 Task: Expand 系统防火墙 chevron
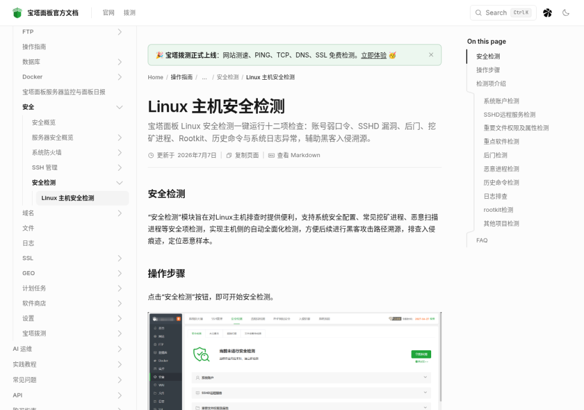click(x=120, y=153)
